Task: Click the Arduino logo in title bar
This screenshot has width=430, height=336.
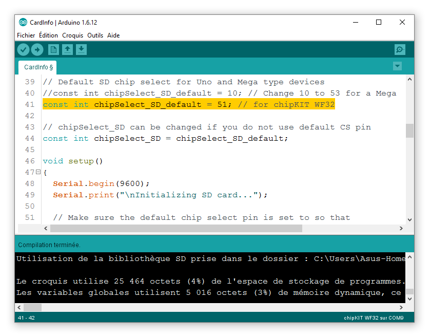Action: [23, 22]
